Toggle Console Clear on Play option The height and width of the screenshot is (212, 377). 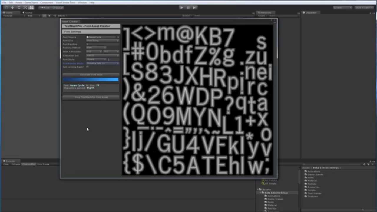click(29, 164)
